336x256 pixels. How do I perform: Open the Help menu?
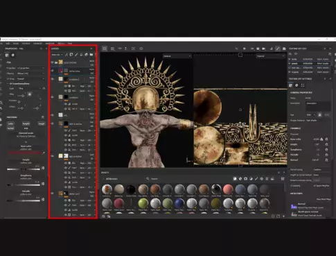(70, 44)
